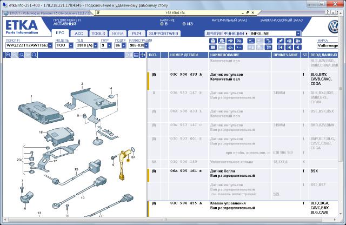Click the window icon below the print icon
The height and width of the screenshot is (225, 346).
(x=212, y=47)
